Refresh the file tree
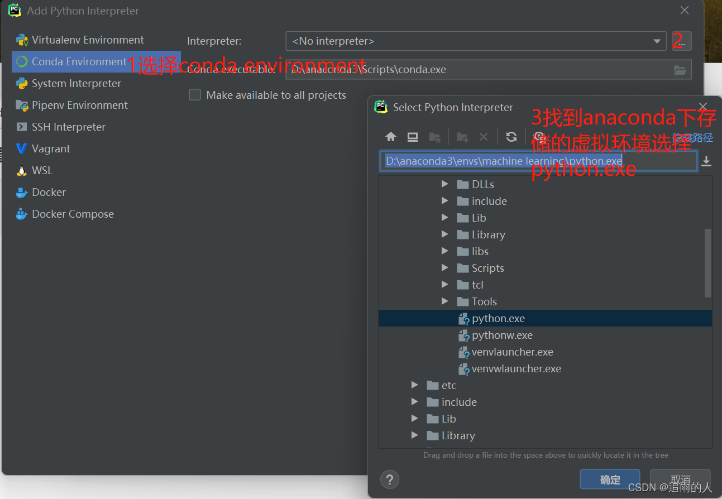 point(511,137)
